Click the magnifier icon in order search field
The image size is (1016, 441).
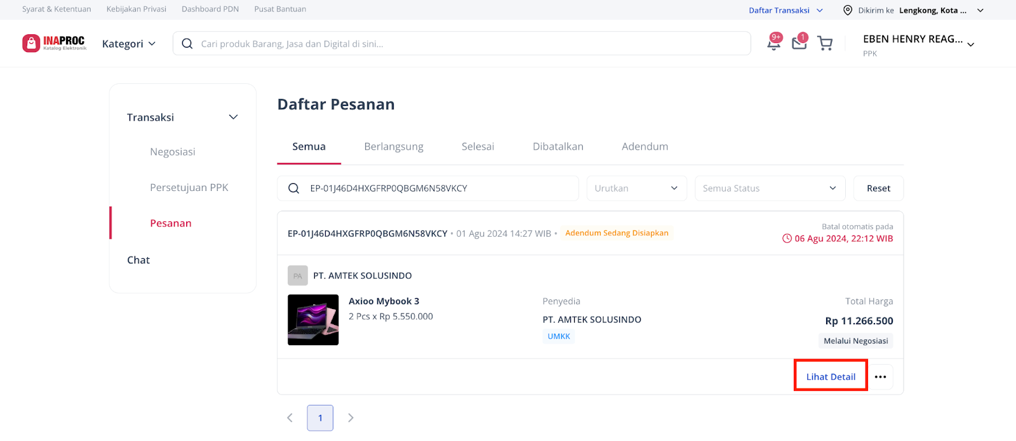pos(293,188)
